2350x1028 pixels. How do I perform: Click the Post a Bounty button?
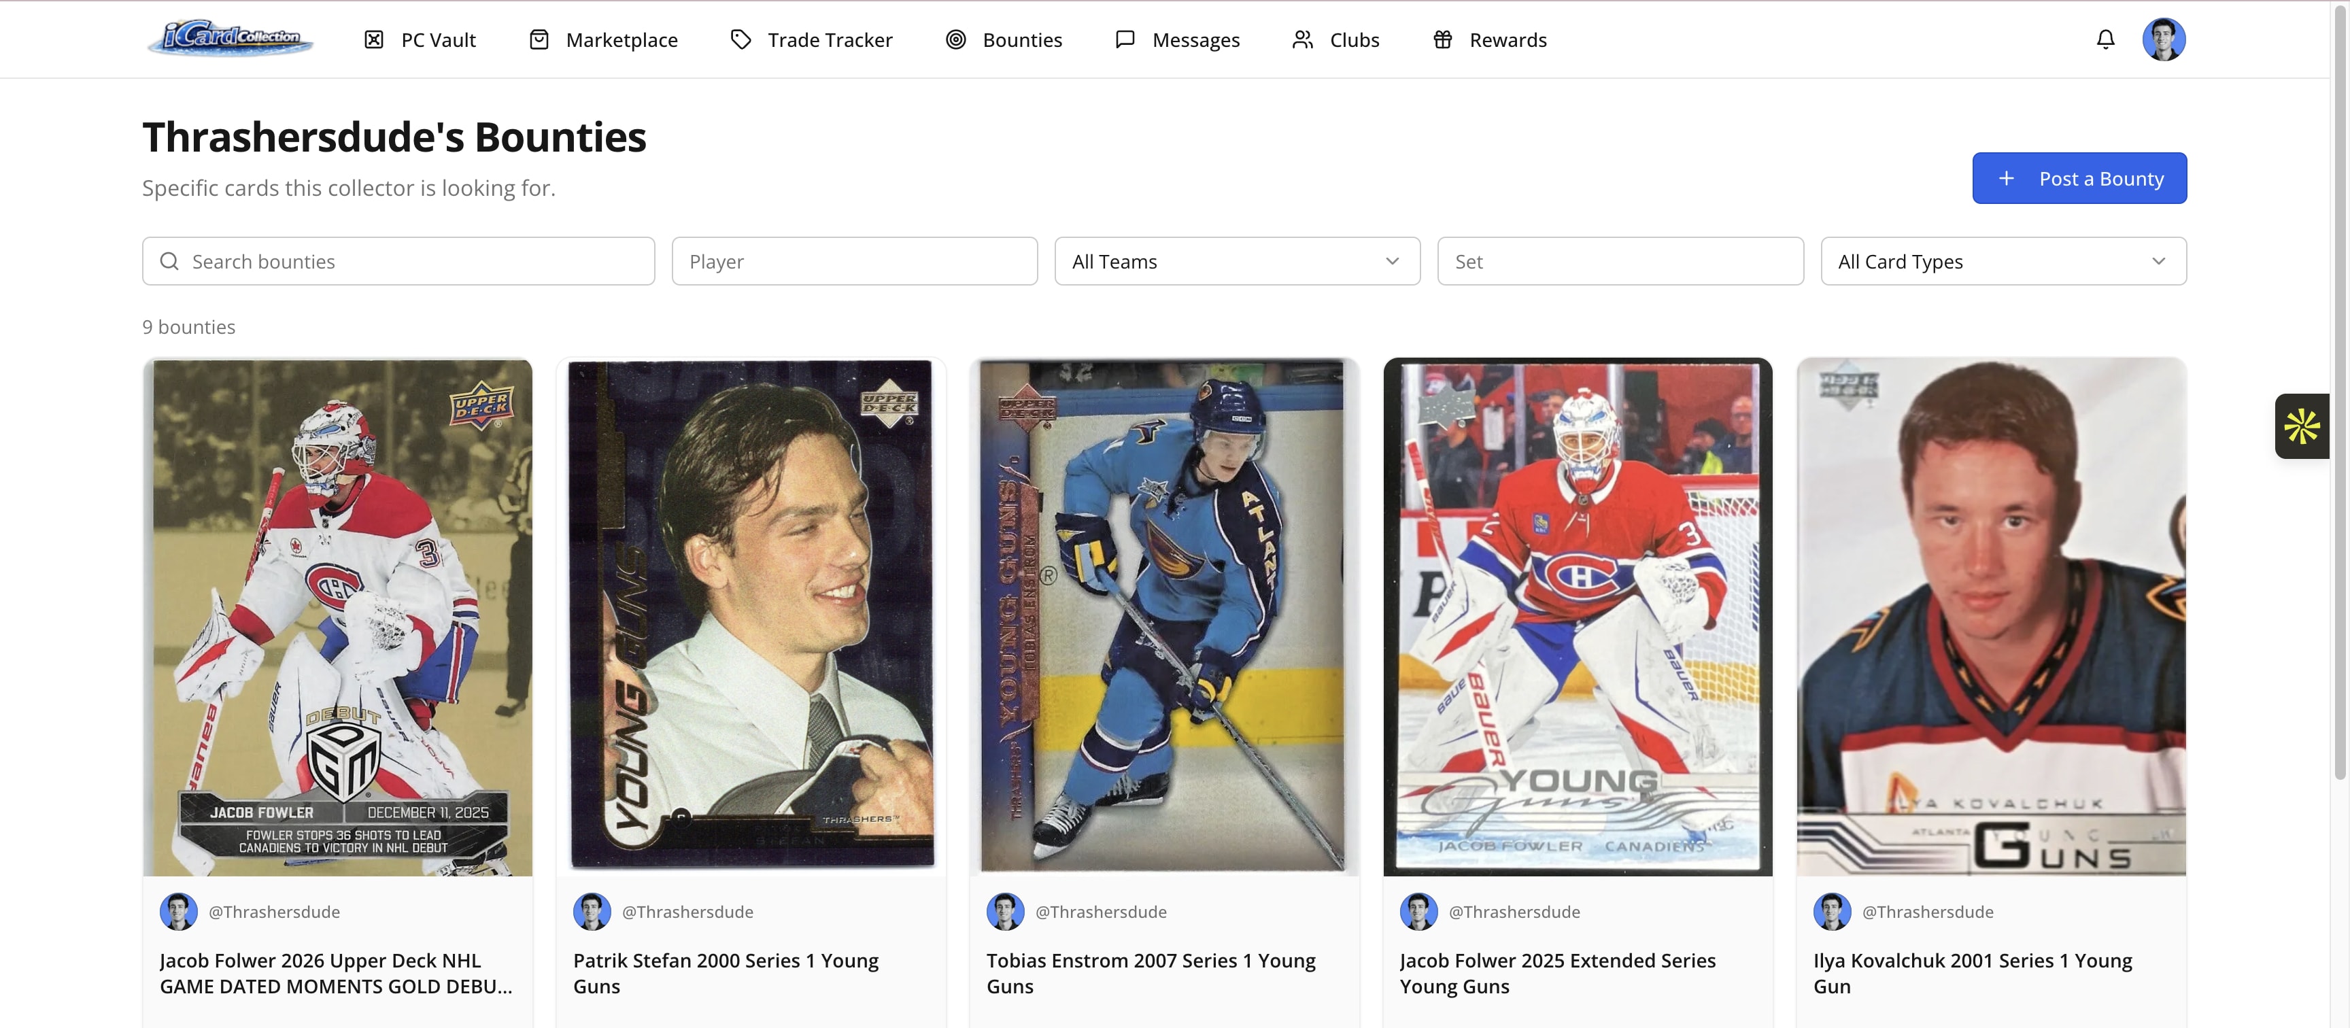click(x=2079, y=178)
